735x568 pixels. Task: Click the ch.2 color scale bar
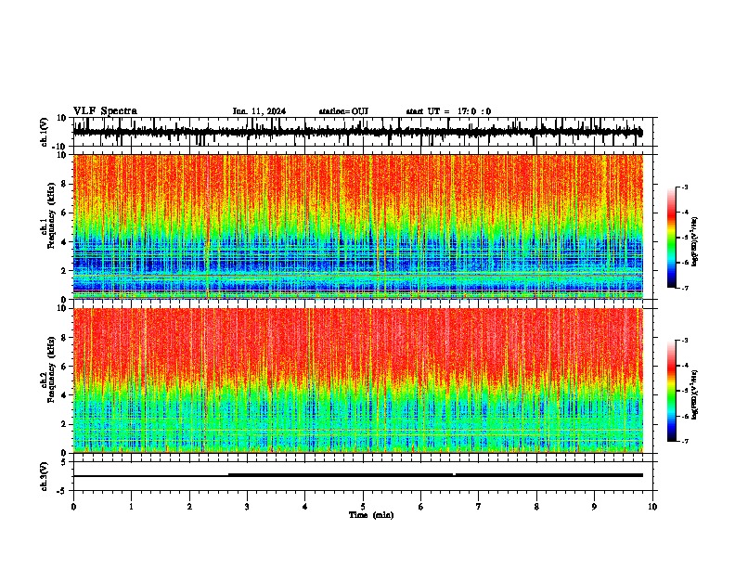671,391
